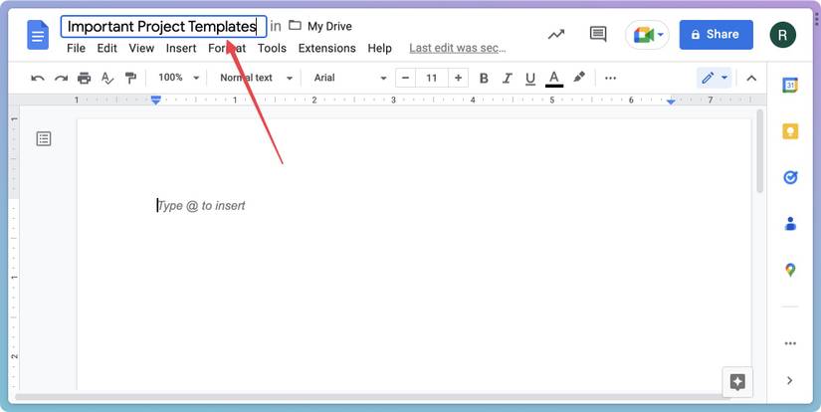Open the Google Docs home icon
This screenshot has height=412, width=821.
(38, 35)
